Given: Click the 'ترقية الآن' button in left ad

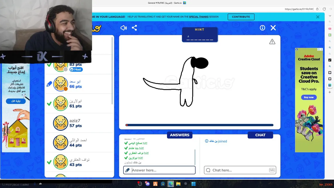Looking at the screenshot, I should (x=16, y=101).
